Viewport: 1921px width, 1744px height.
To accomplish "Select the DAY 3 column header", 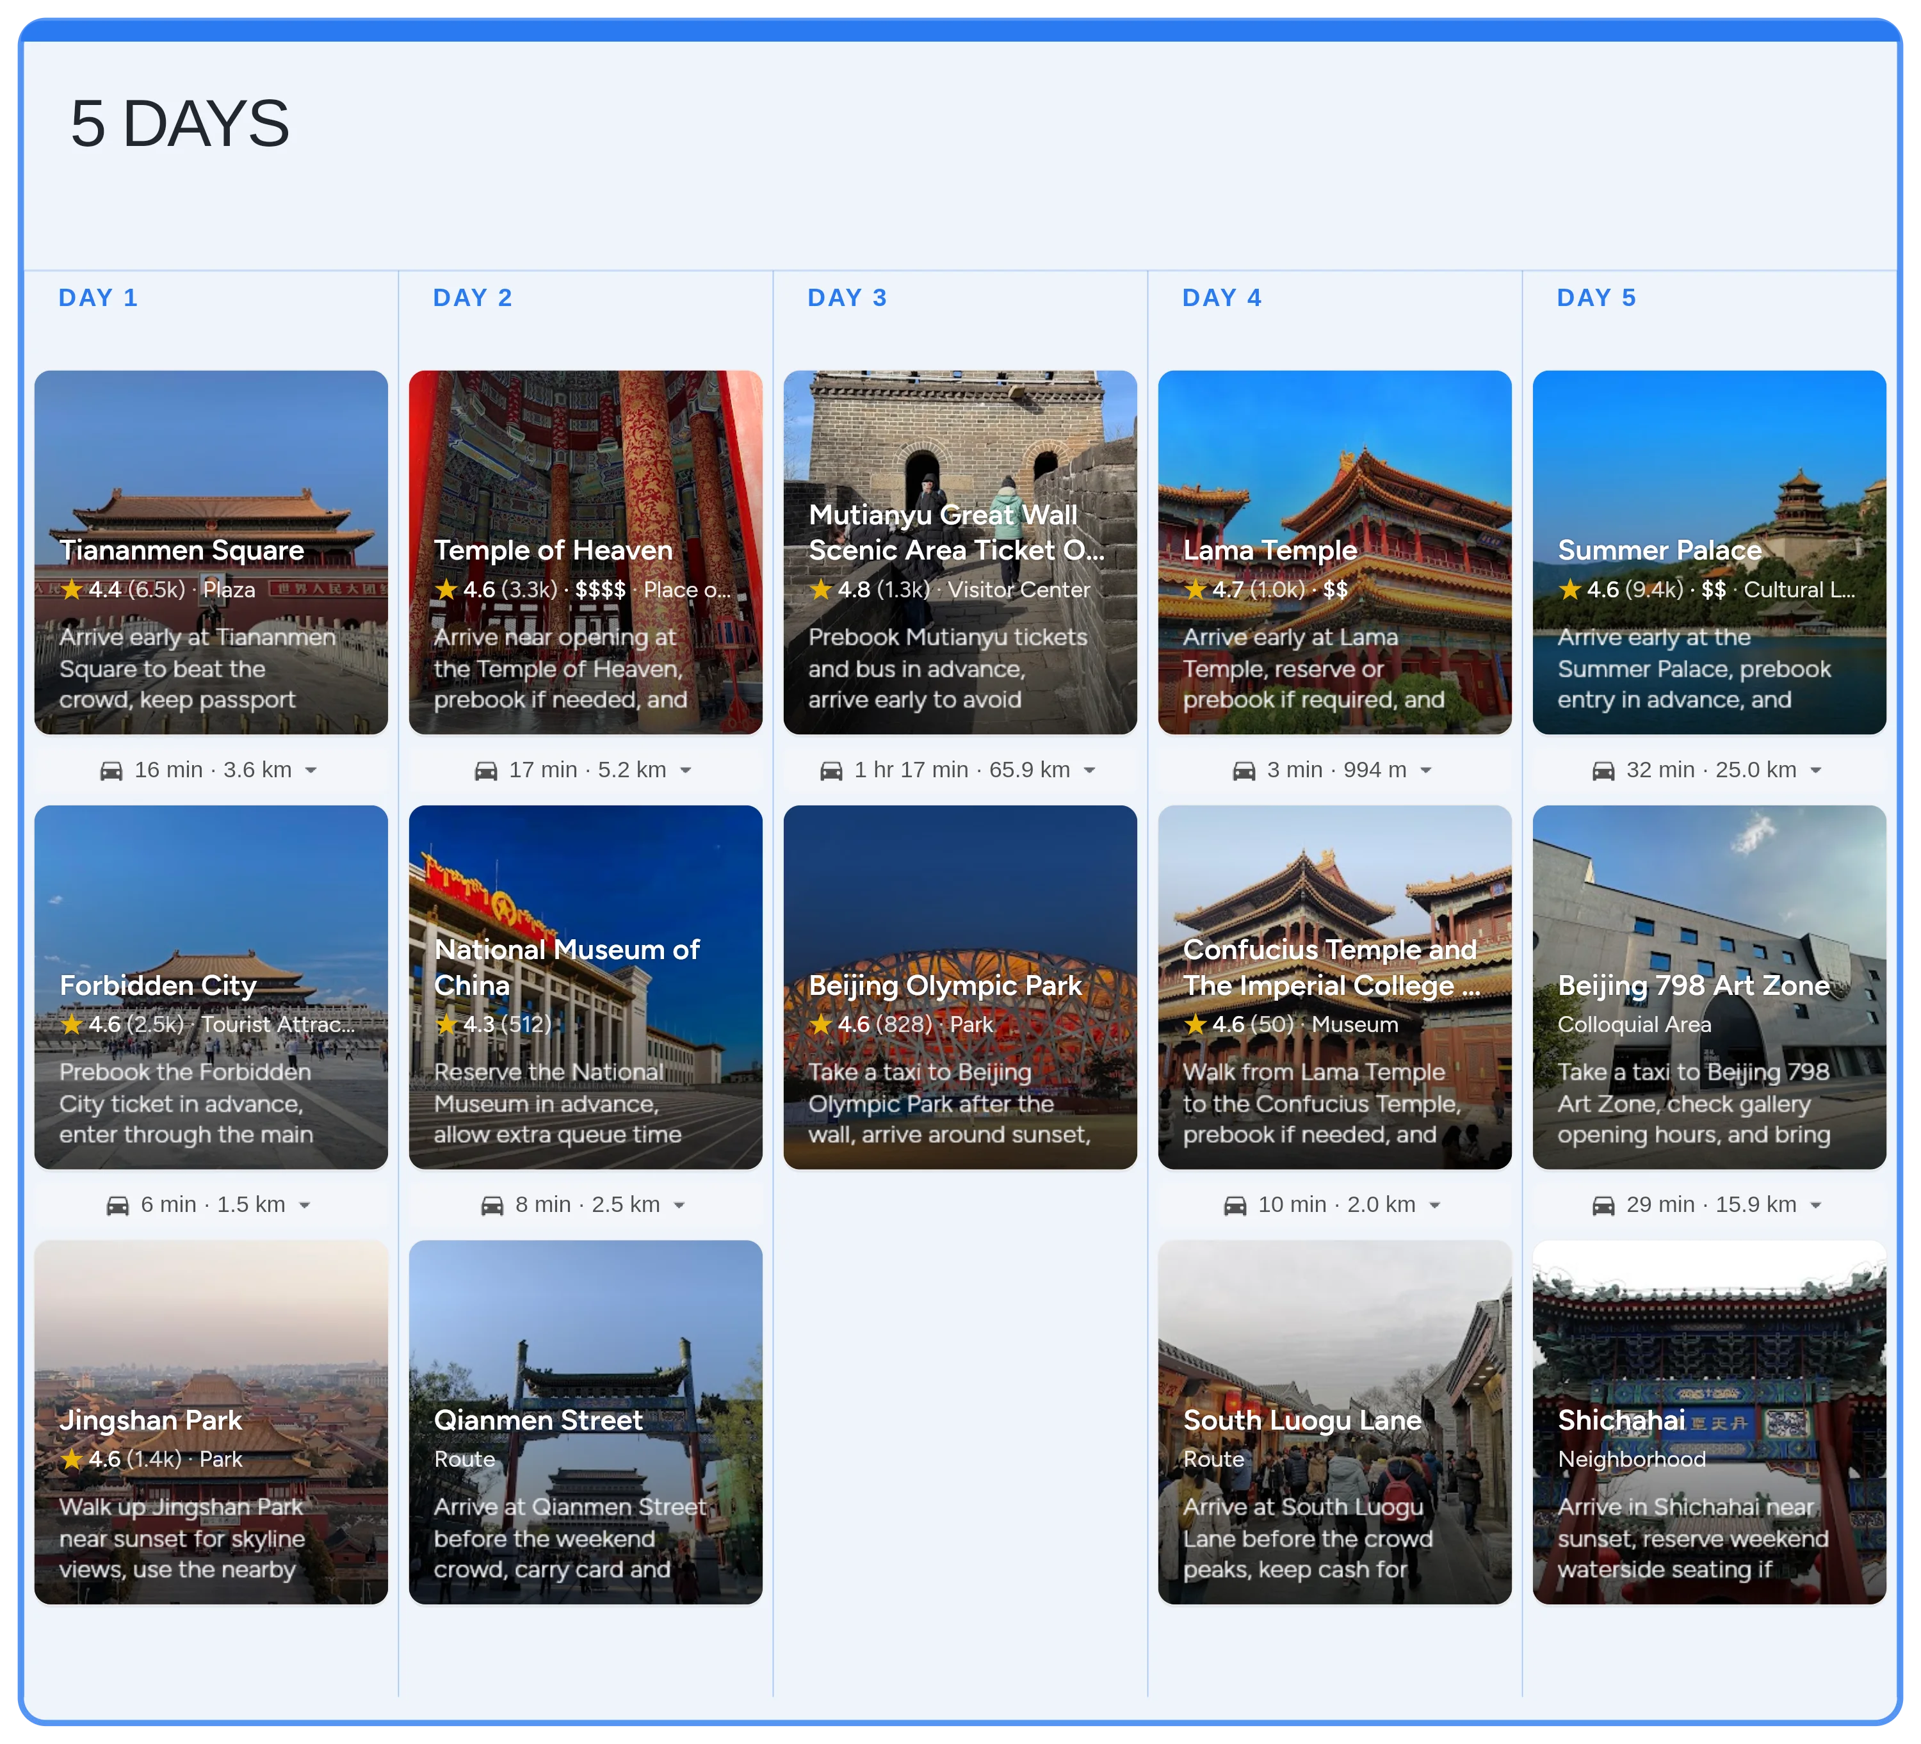I will [847, 298].
